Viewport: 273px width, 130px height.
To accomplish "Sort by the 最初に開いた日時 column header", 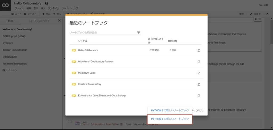I will (x=156, y=41).
